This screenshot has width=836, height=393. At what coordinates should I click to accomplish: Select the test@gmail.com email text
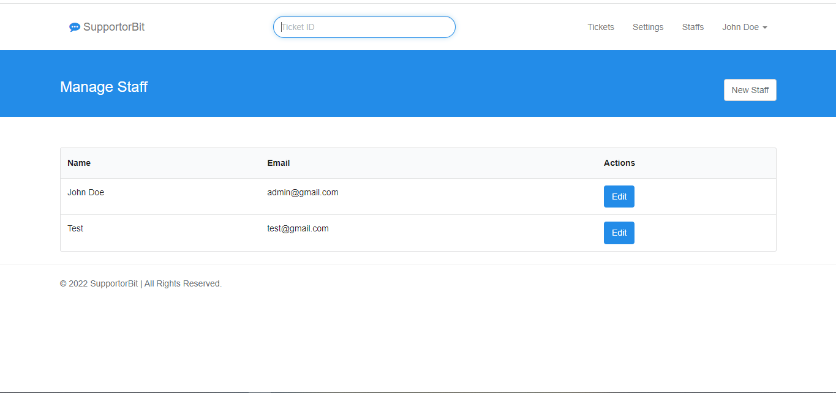point(298,228)
